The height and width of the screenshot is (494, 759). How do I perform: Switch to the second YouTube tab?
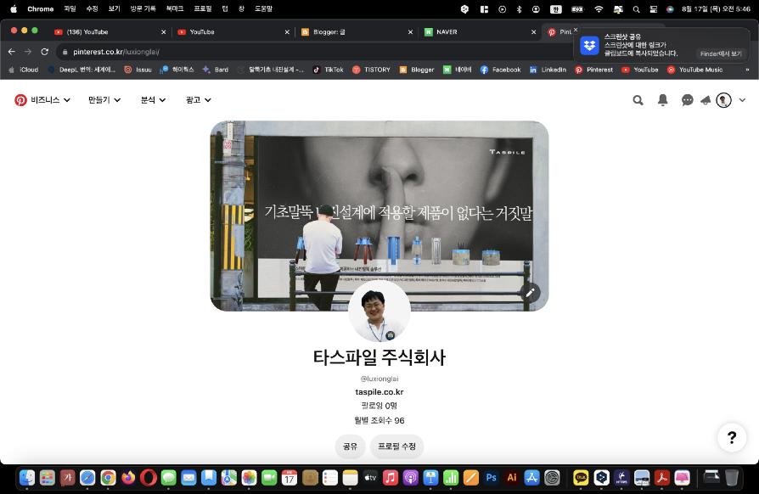click(x=233, y=32)
